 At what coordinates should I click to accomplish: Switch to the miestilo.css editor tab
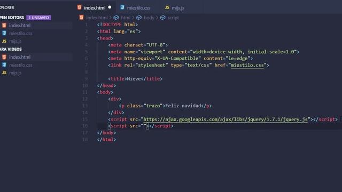[x=138, y=8]
